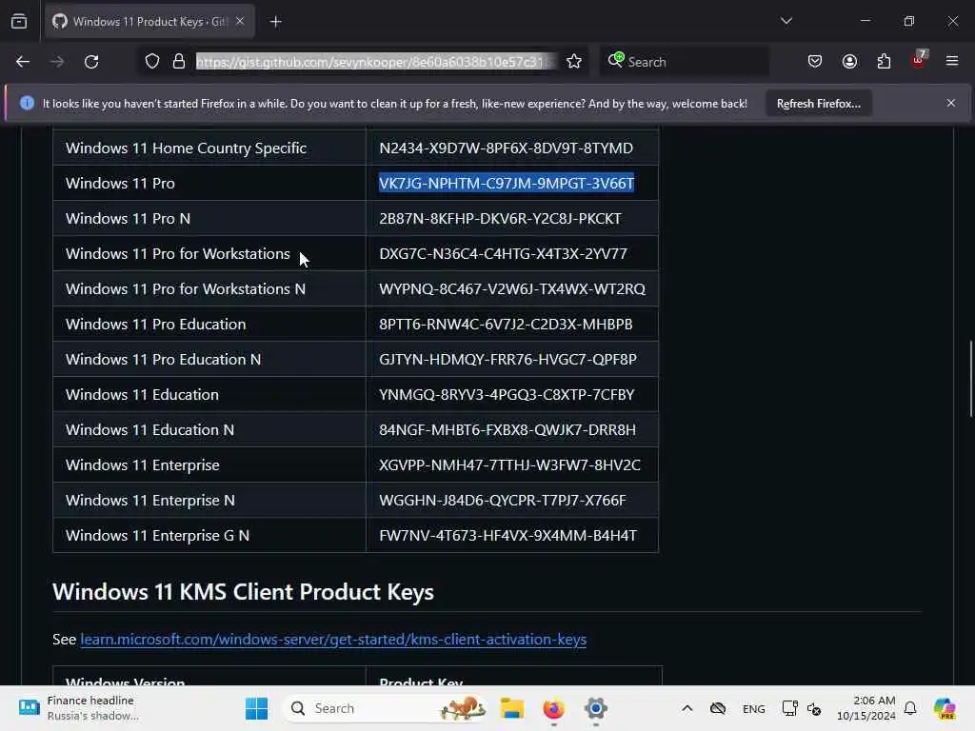Bookmark this page with the star

(x=574, y=62)
